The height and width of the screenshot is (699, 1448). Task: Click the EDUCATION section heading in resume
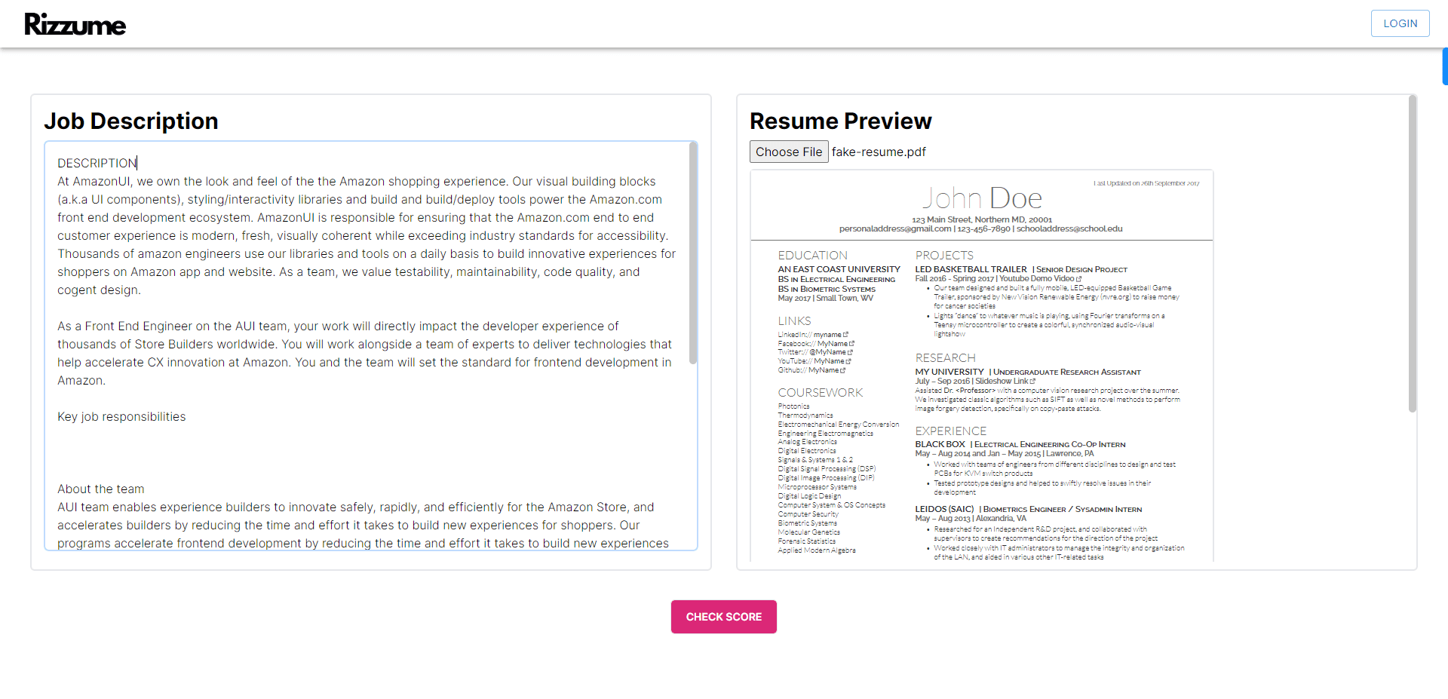point(812,256)
